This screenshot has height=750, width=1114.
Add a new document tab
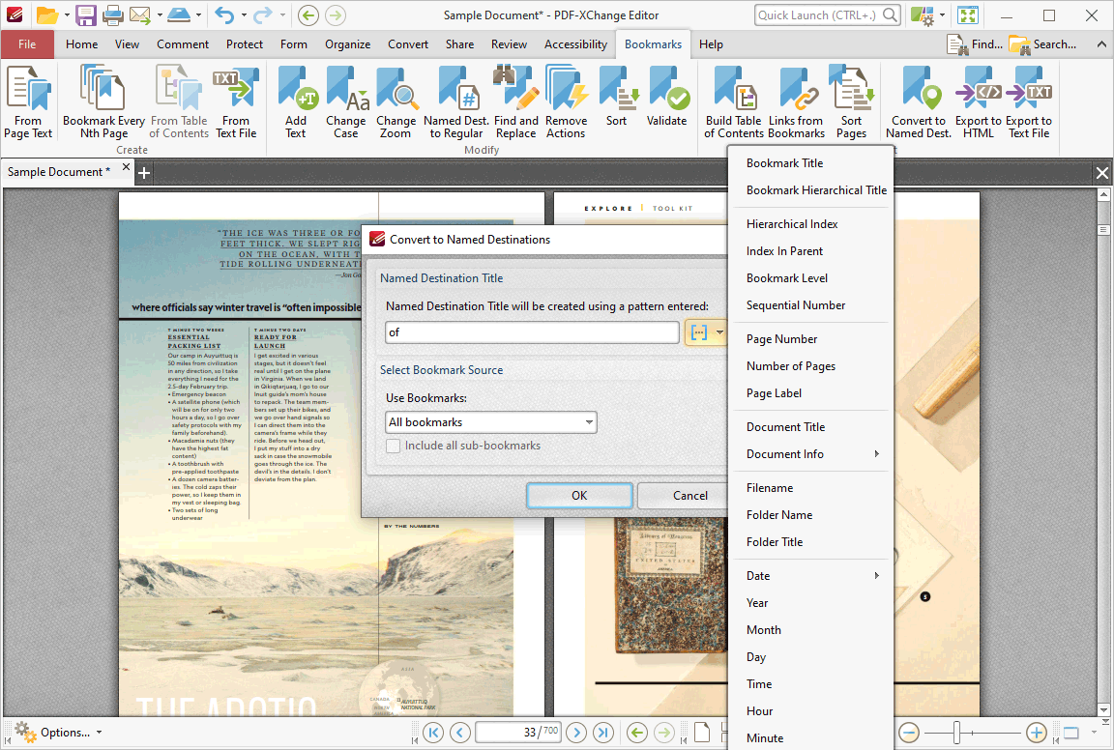(143, 173)
